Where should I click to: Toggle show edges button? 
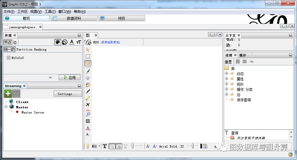(112, 146)
